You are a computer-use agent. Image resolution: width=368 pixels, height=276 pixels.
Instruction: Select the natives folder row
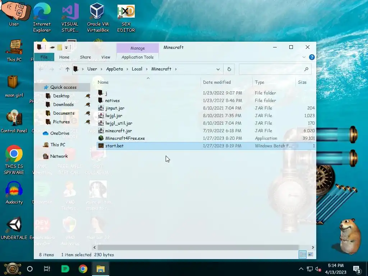(x=206, y=101)
